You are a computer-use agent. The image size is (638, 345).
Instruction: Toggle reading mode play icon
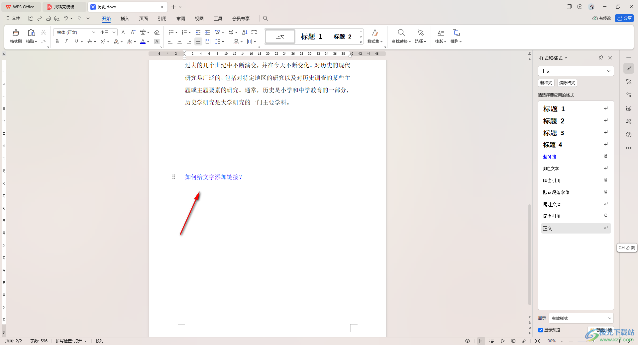pyautogui.click(x=503, y=341)
